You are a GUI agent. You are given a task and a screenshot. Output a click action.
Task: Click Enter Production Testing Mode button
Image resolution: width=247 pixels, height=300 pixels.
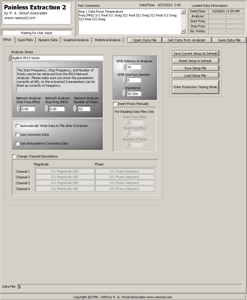click(195, 87)
